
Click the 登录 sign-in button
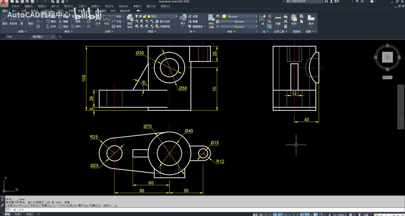point(336,1)
